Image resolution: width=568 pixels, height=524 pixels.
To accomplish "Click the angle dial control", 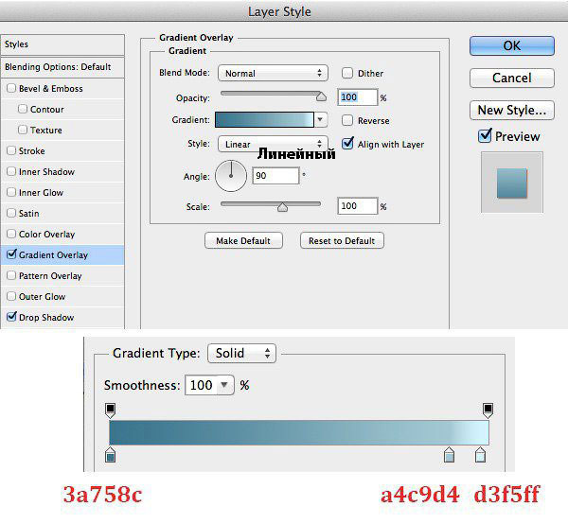I will pos(231,176).
